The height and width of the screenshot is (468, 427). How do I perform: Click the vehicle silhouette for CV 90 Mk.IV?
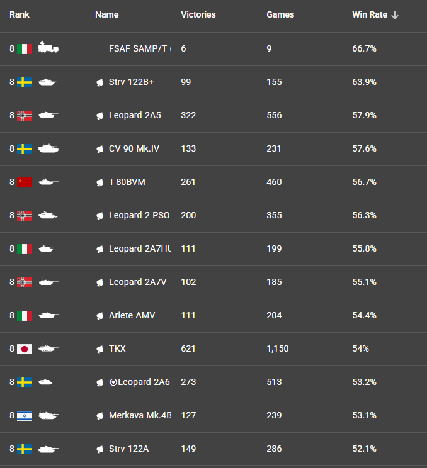pyautogui.click(x=48, y=148)
